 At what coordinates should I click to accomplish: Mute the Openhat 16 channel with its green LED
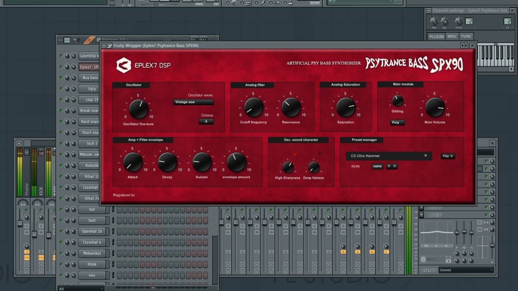pyautogui.click(x=61, y=231)
